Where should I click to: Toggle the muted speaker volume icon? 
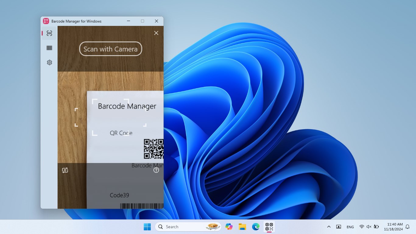369,227
